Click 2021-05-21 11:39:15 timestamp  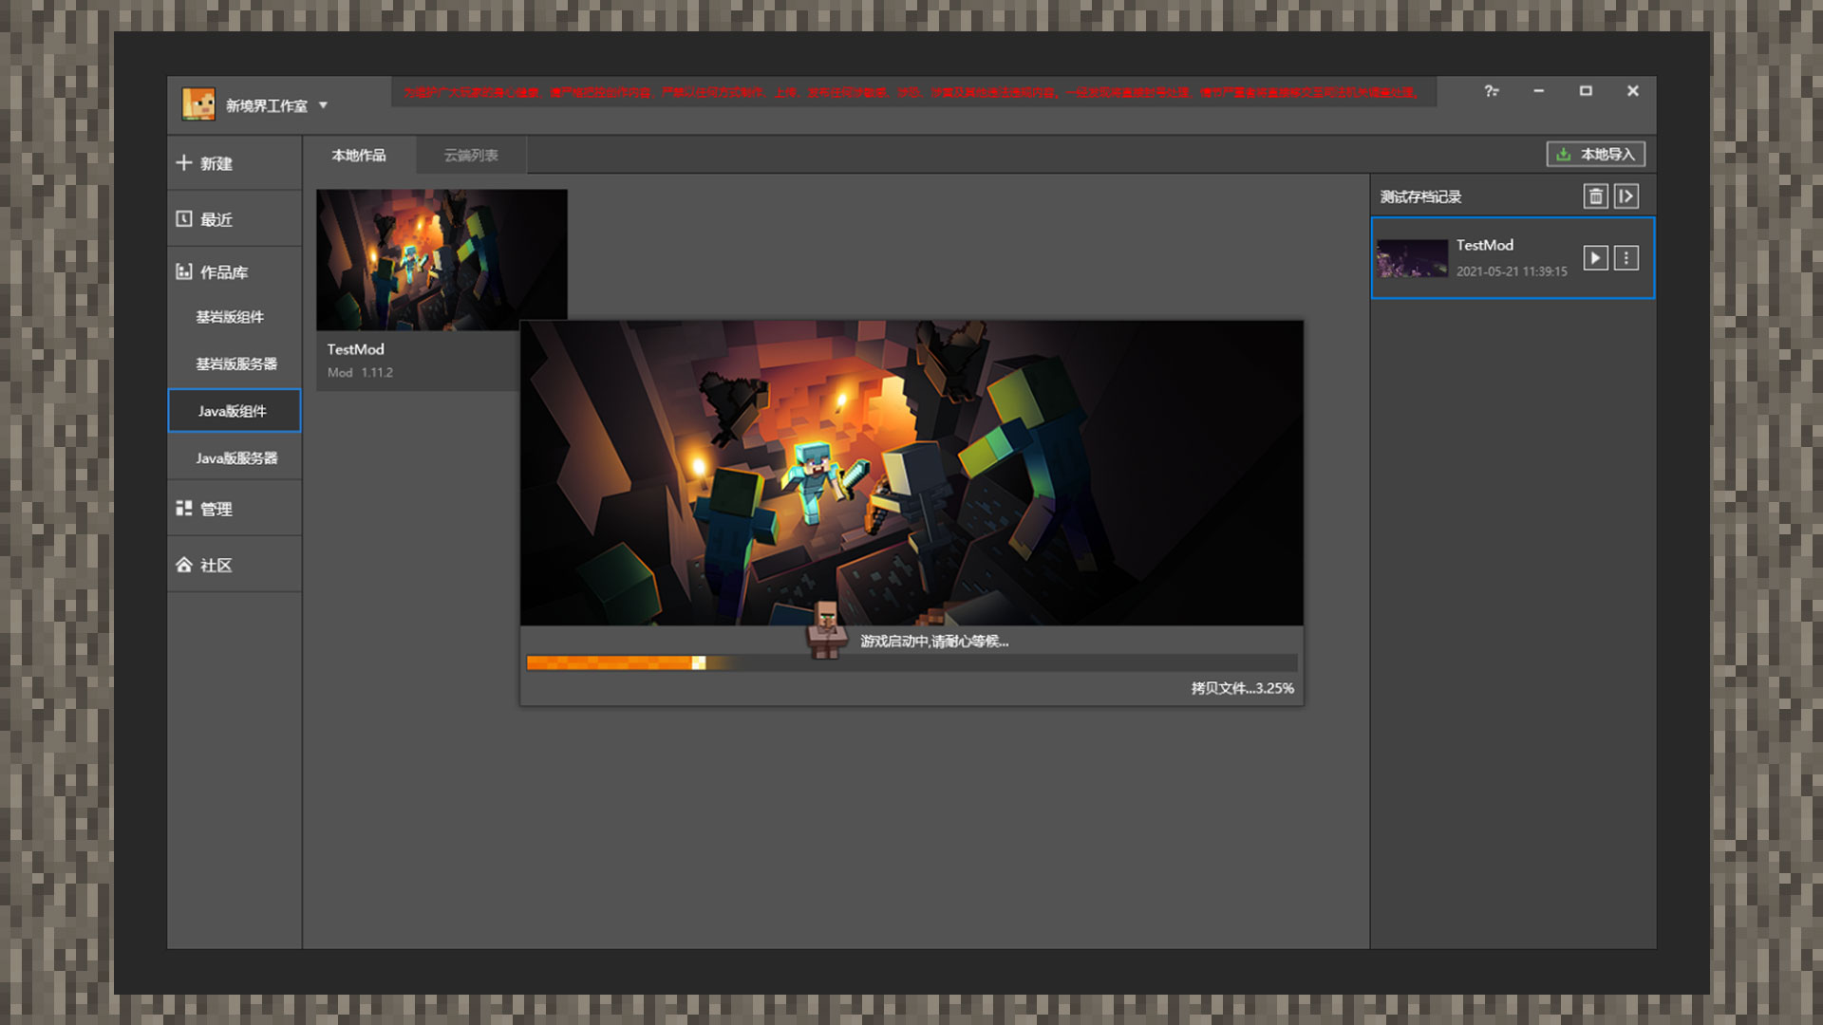point(1512,271)
